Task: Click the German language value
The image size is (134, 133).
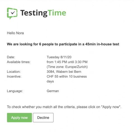Action: [x=53, y=91]
